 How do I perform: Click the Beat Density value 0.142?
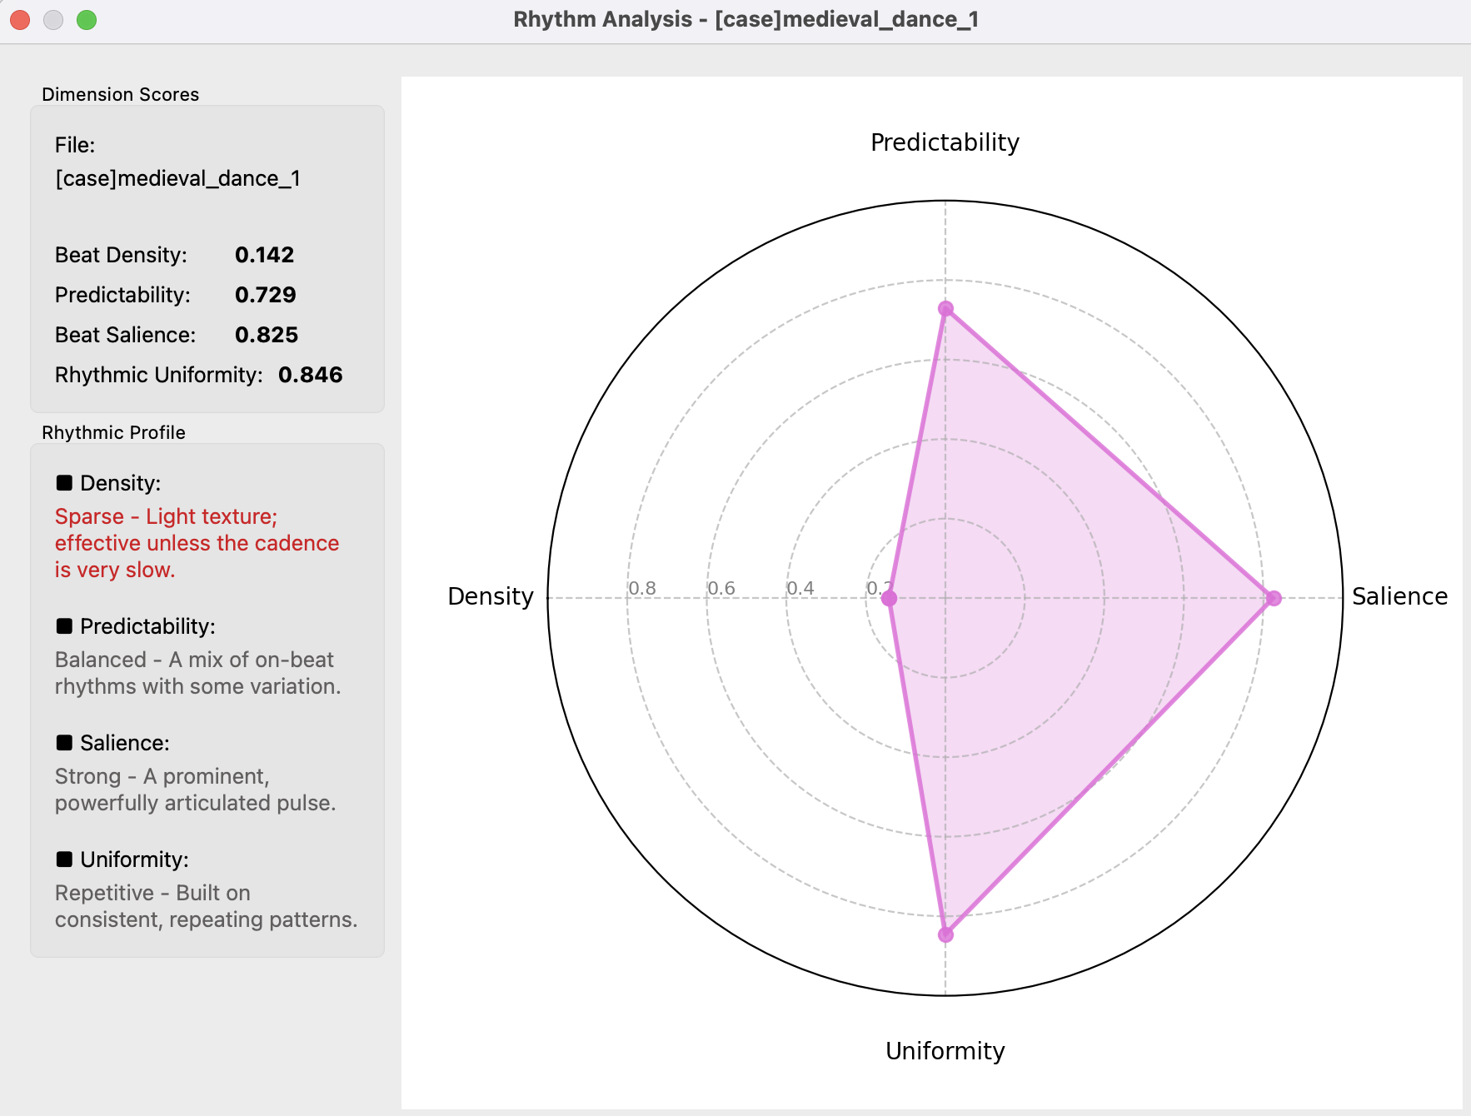click(264, 255)
